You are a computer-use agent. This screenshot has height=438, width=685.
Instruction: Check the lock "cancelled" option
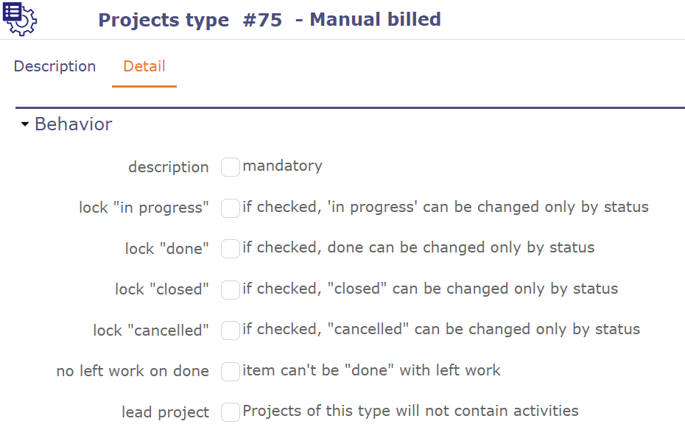[230, 331]
